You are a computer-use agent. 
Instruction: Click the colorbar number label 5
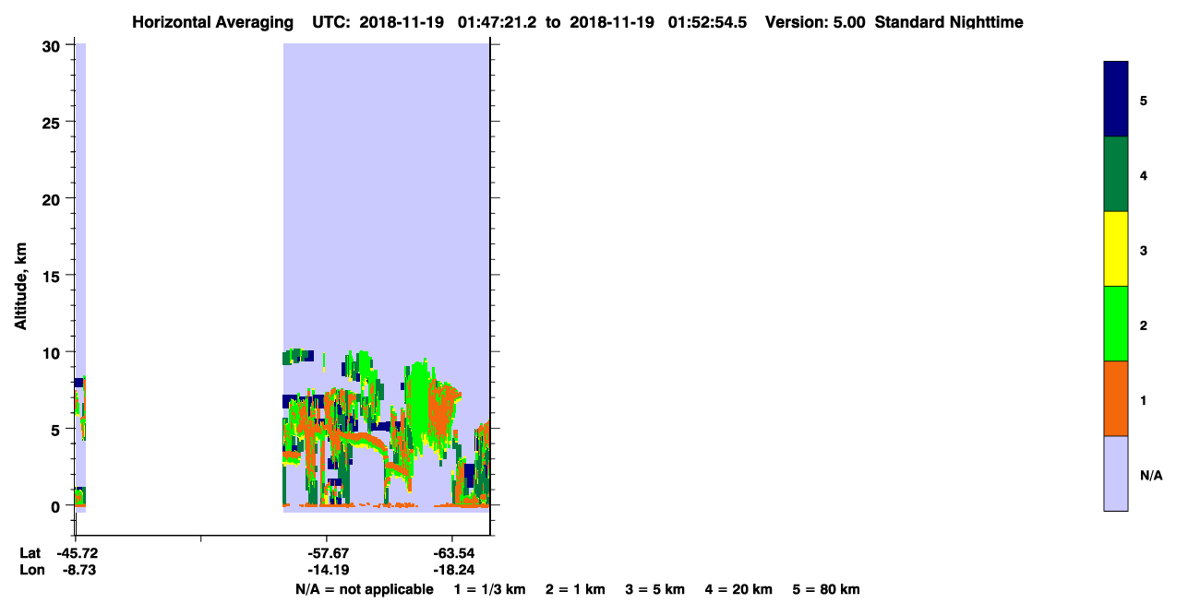[1143, 101]
